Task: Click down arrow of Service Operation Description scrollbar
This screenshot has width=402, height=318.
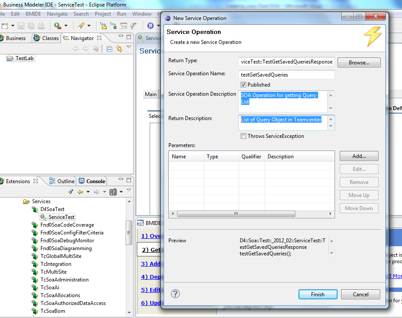Action: [x=331, y=108]
